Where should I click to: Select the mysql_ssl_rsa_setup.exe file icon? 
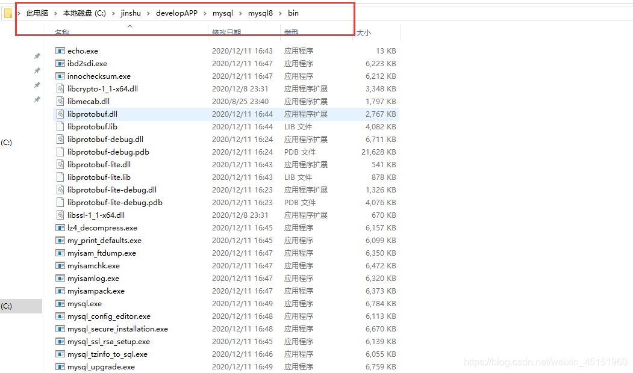point(60,342)
